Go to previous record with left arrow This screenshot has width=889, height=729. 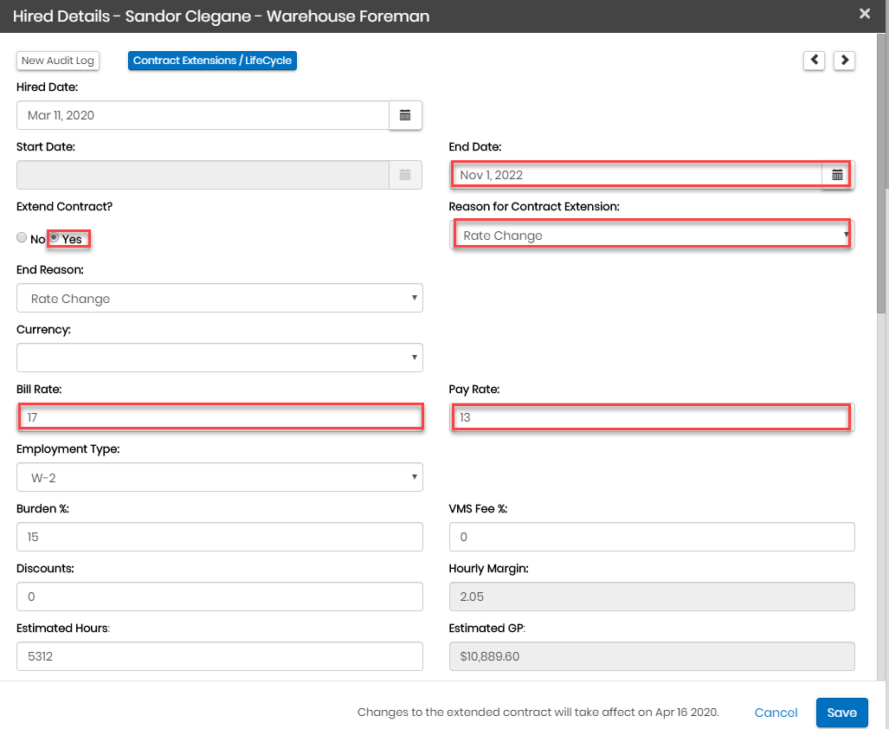(814, 60)
